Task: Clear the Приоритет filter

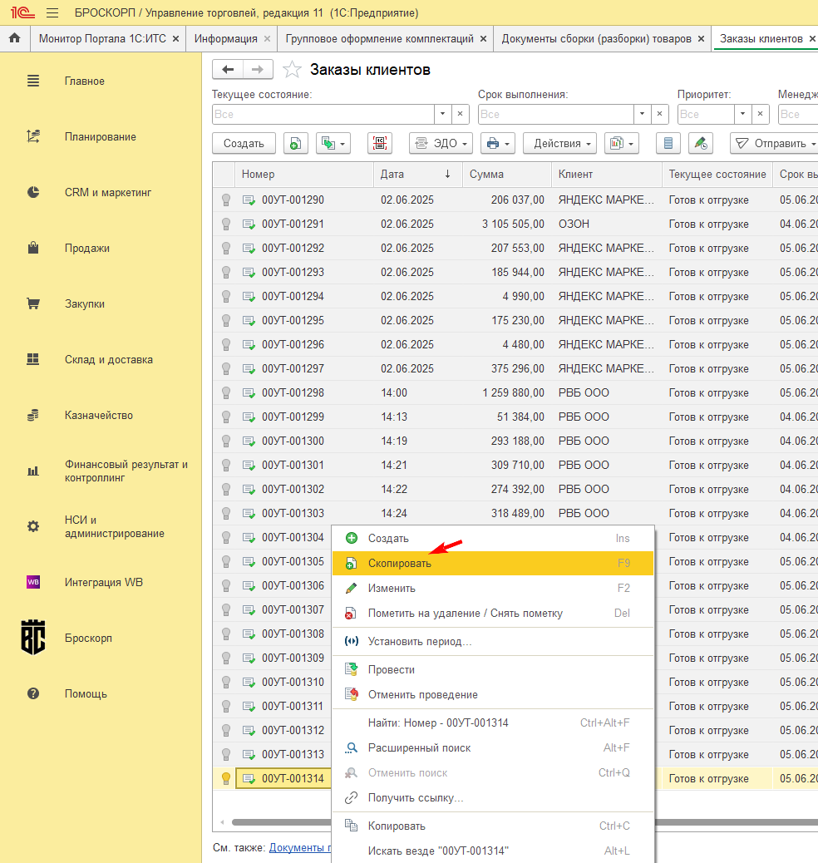Action: (760, 114)
